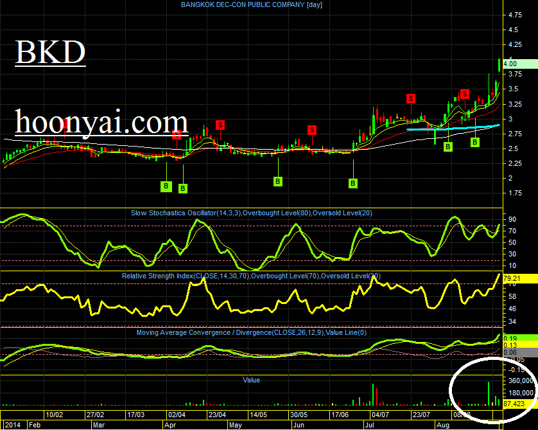
Task: Click the Value volume panel label
Action: point(251,380)
